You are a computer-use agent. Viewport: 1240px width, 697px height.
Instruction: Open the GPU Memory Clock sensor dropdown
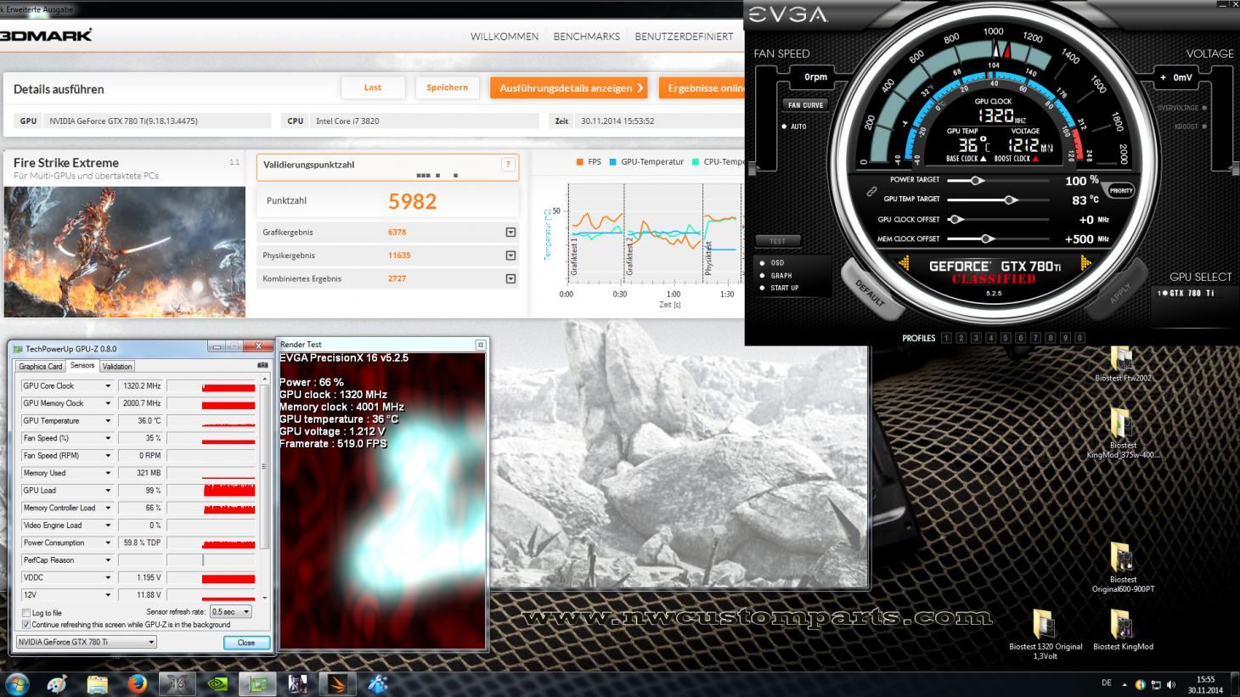[x=108, y=403]
